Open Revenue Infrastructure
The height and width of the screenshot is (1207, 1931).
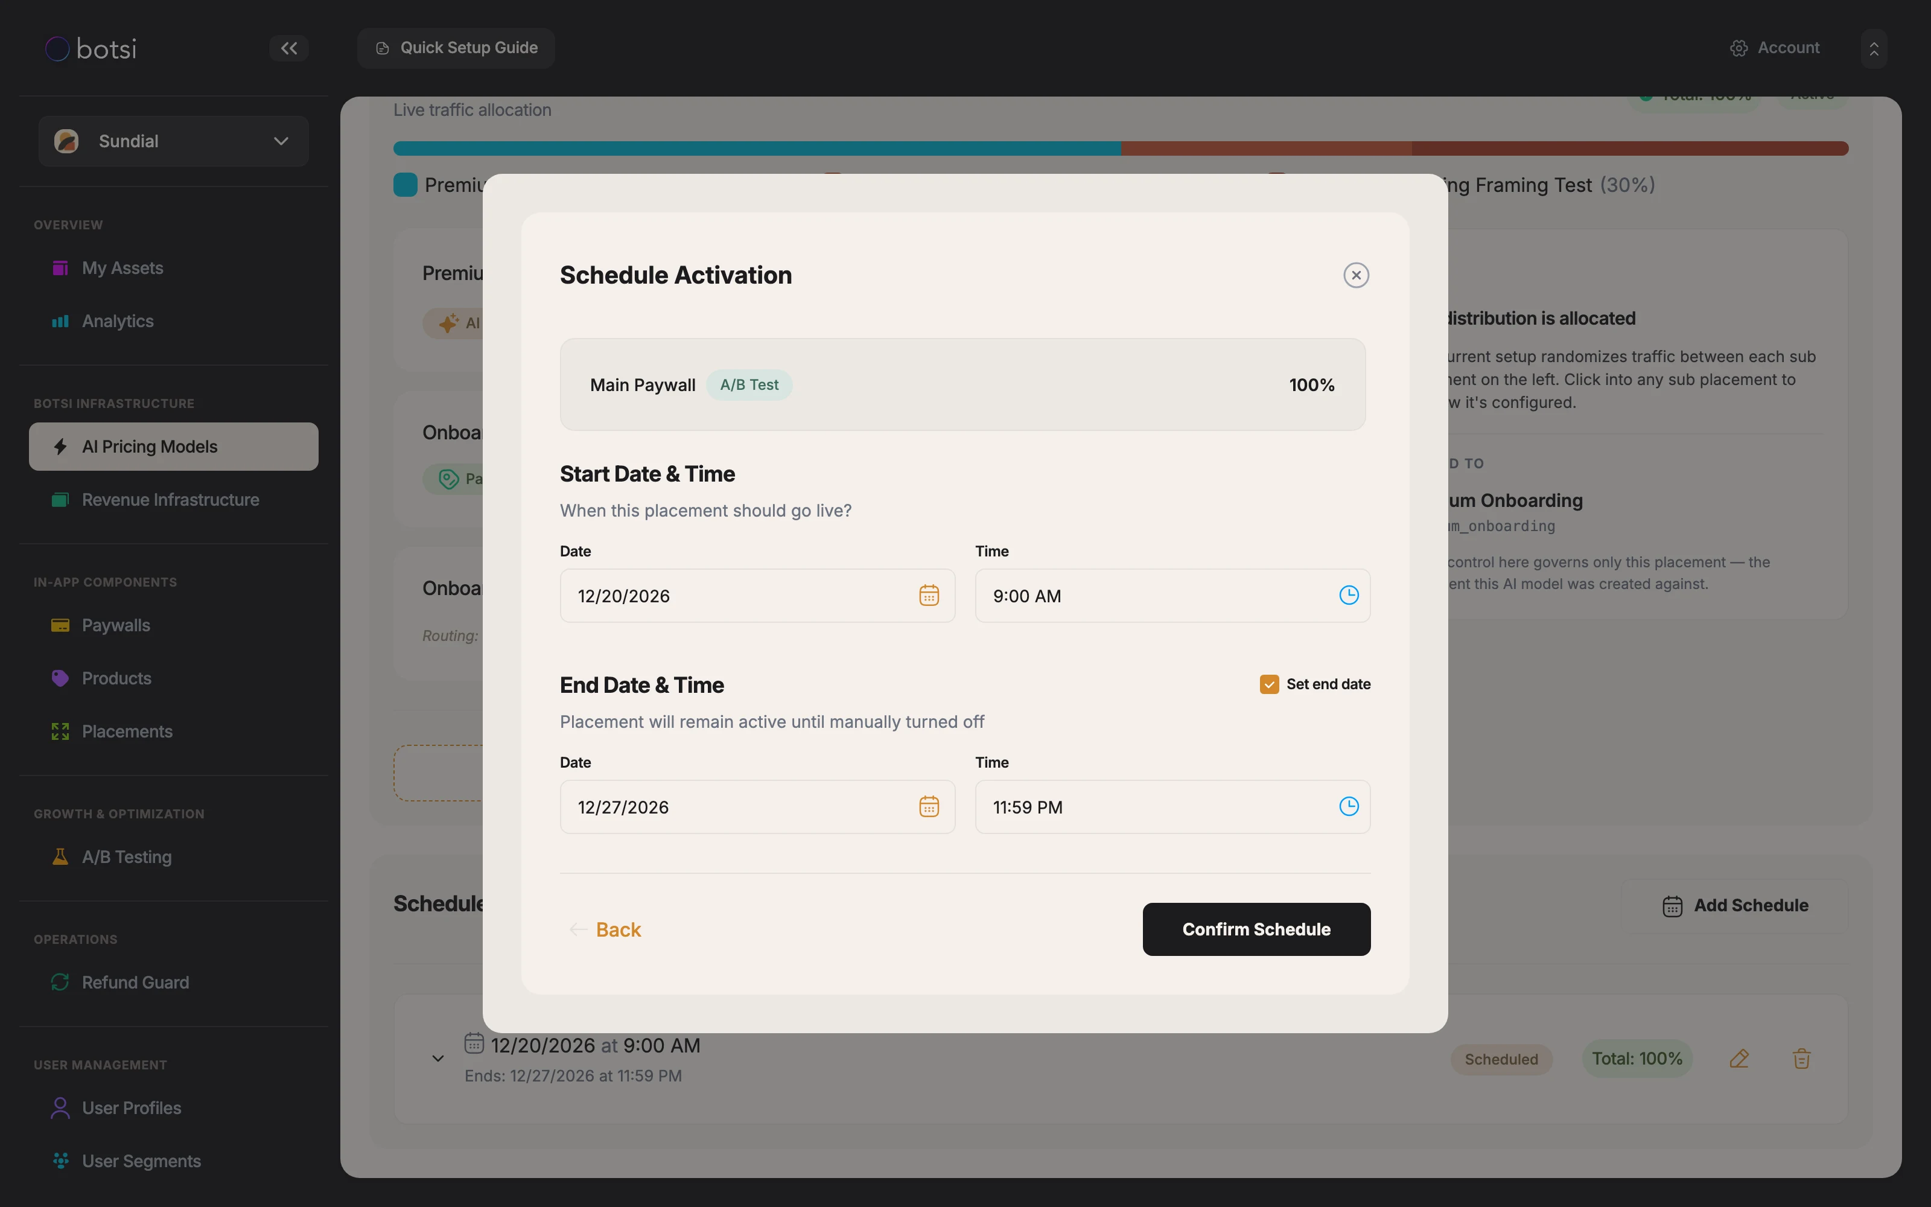click(173, 500)
